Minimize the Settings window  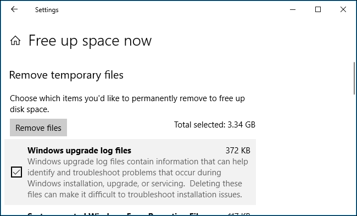[x=293, y=9]
